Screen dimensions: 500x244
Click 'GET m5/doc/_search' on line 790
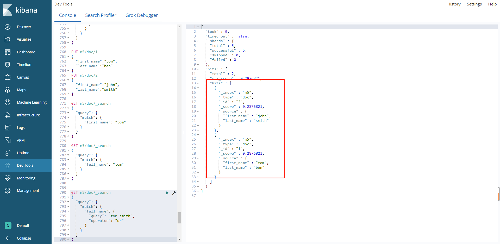[x=91, y=192]
